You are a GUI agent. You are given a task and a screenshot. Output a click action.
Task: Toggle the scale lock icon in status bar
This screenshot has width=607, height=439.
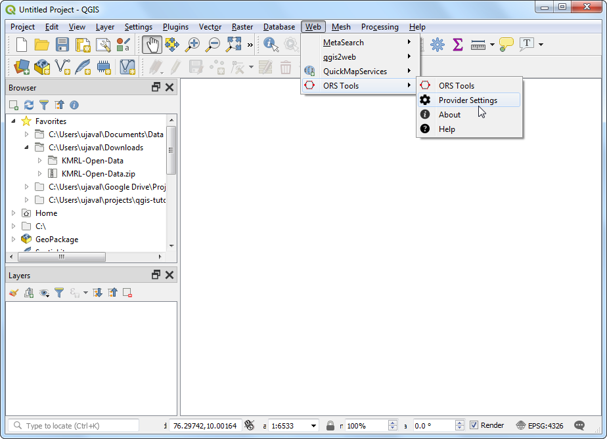330,425
